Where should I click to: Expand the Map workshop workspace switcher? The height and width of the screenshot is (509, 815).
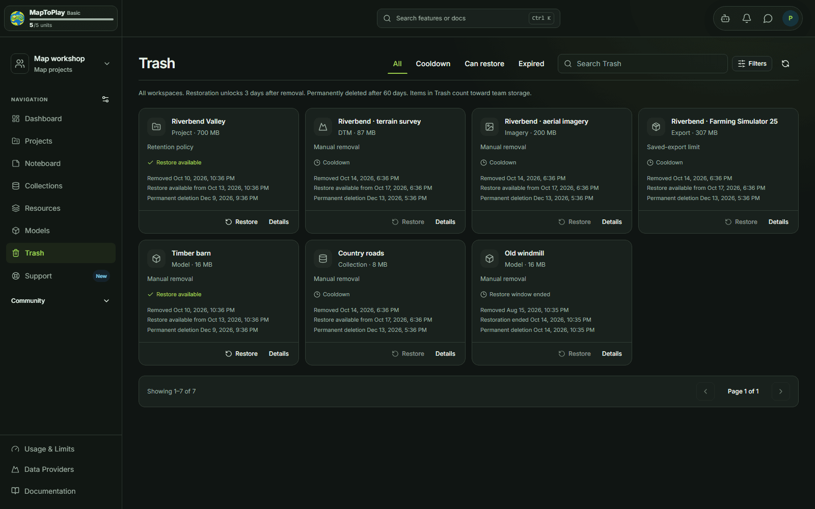pos(61,64)
